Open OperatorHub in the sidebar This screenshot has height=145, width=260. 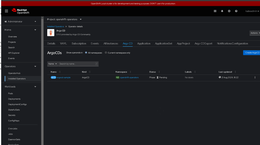click(14, 73)
